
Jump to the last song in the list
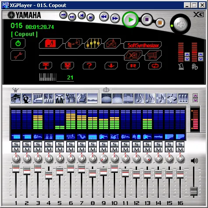pyautogui.click(x=72, y=17)
